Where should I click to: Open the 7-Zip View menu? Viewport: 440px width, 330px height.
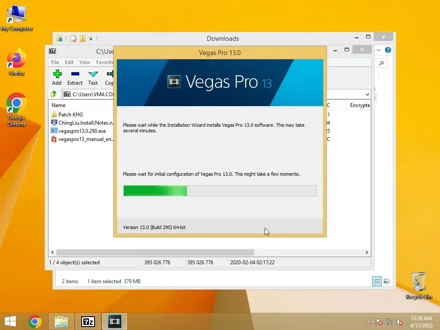coord(85,62)
